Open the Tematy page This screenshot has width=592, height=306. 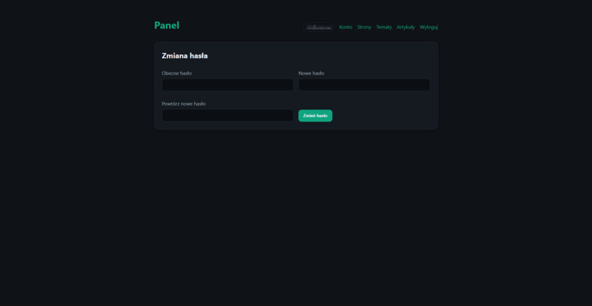point(384,27)
